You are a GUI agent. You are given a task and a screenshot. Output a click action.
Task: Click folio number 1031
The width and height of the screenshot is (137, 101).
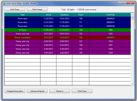point(110,45)
